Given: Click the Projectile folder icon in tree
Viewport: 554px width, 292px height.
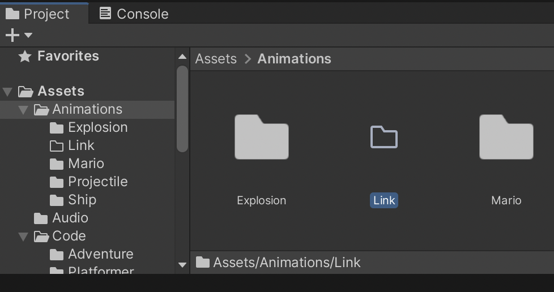Looking at the screenshot, I should 57,182.
